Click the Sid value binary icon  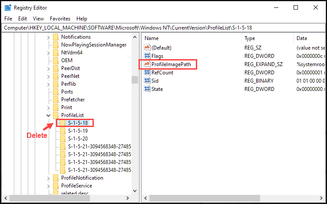point(147,81)
